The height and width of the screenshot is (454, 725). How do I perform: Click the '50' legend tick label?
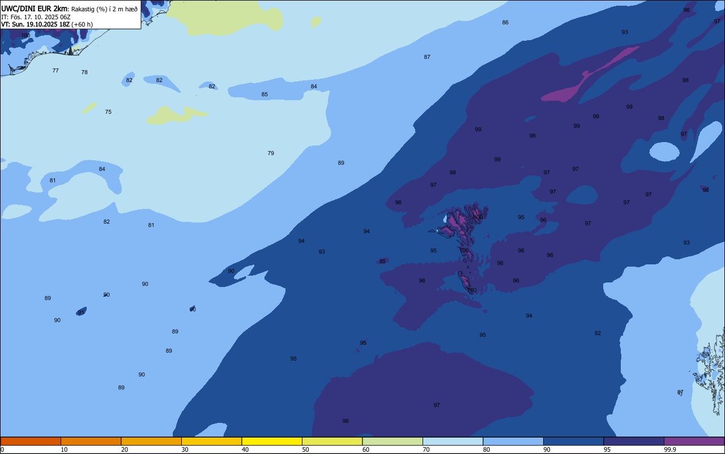305,449
